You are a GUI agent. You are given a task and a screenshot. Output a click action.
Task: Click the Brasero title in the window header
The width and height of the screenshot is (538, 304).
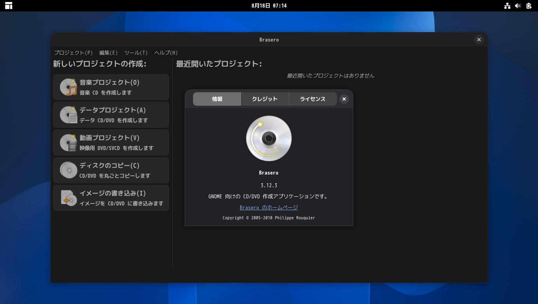point(269,40)
